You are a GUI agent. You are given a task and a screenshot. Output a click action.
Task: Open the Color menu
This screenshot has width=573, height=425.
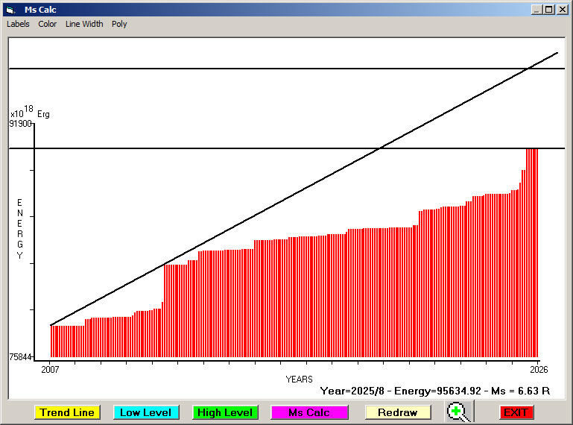(48, 24)
